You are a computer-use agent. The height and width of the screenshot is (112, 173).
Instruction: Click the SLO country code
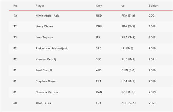tap(99, 59)
